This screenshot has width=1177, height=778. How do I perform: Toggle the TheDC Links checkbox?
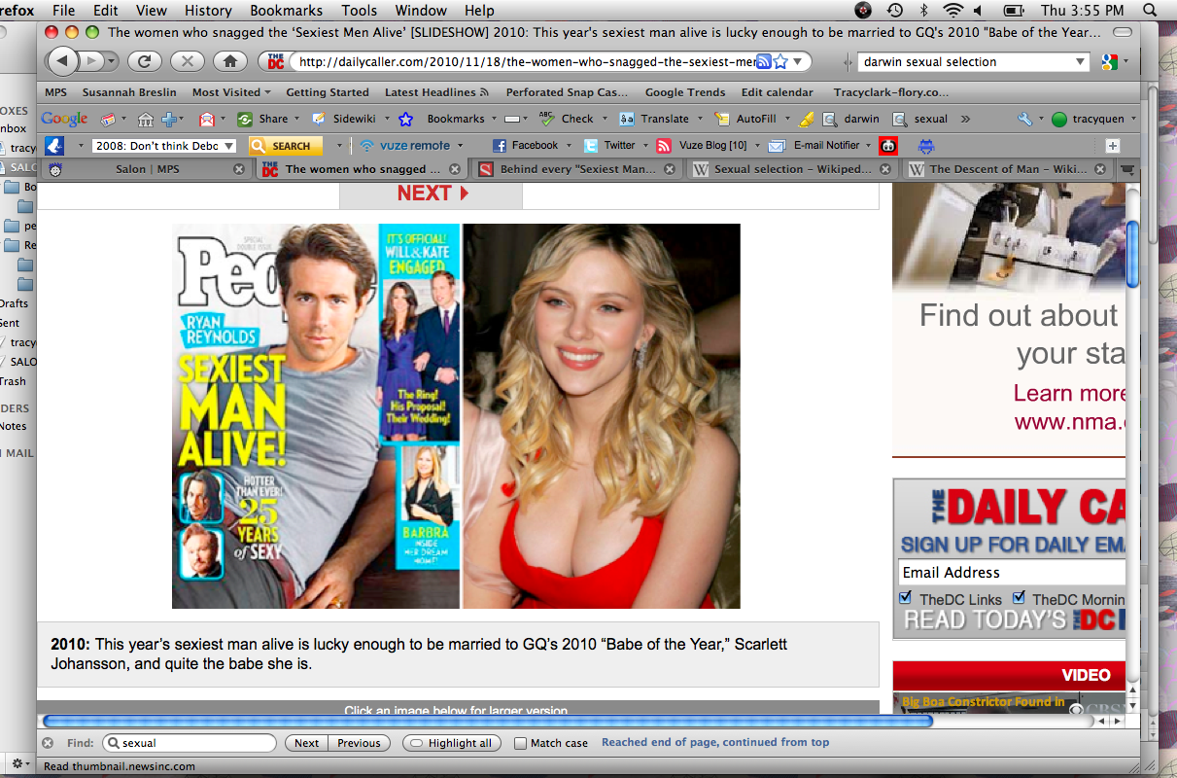[x=906, y=597]
